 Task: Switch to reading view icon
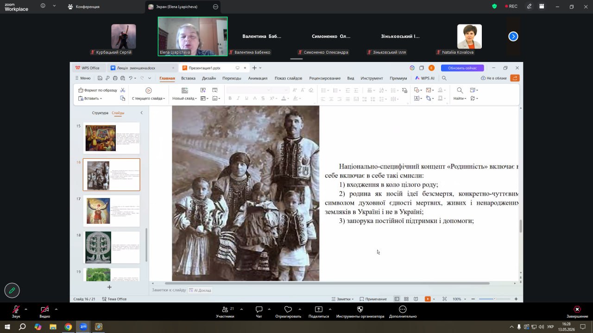tap(416, 299)
